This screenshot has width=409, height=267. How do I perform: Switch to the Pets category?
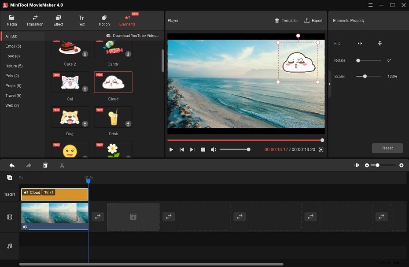pos(12,75)
